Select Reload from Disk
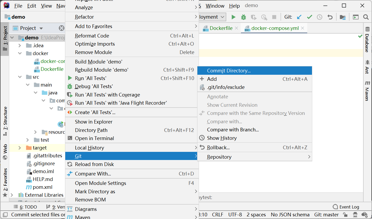The height and width of the screenshot is (219, 372). coord(132,164)
